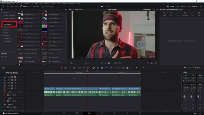The height and width of the screenshot is (115, 204).
Task: Show the Mixer panel from top bar
Action: pos(171,6)
